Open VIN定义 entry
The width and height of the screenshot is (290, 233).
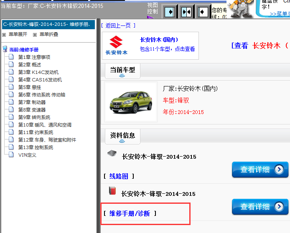[27, 155]
